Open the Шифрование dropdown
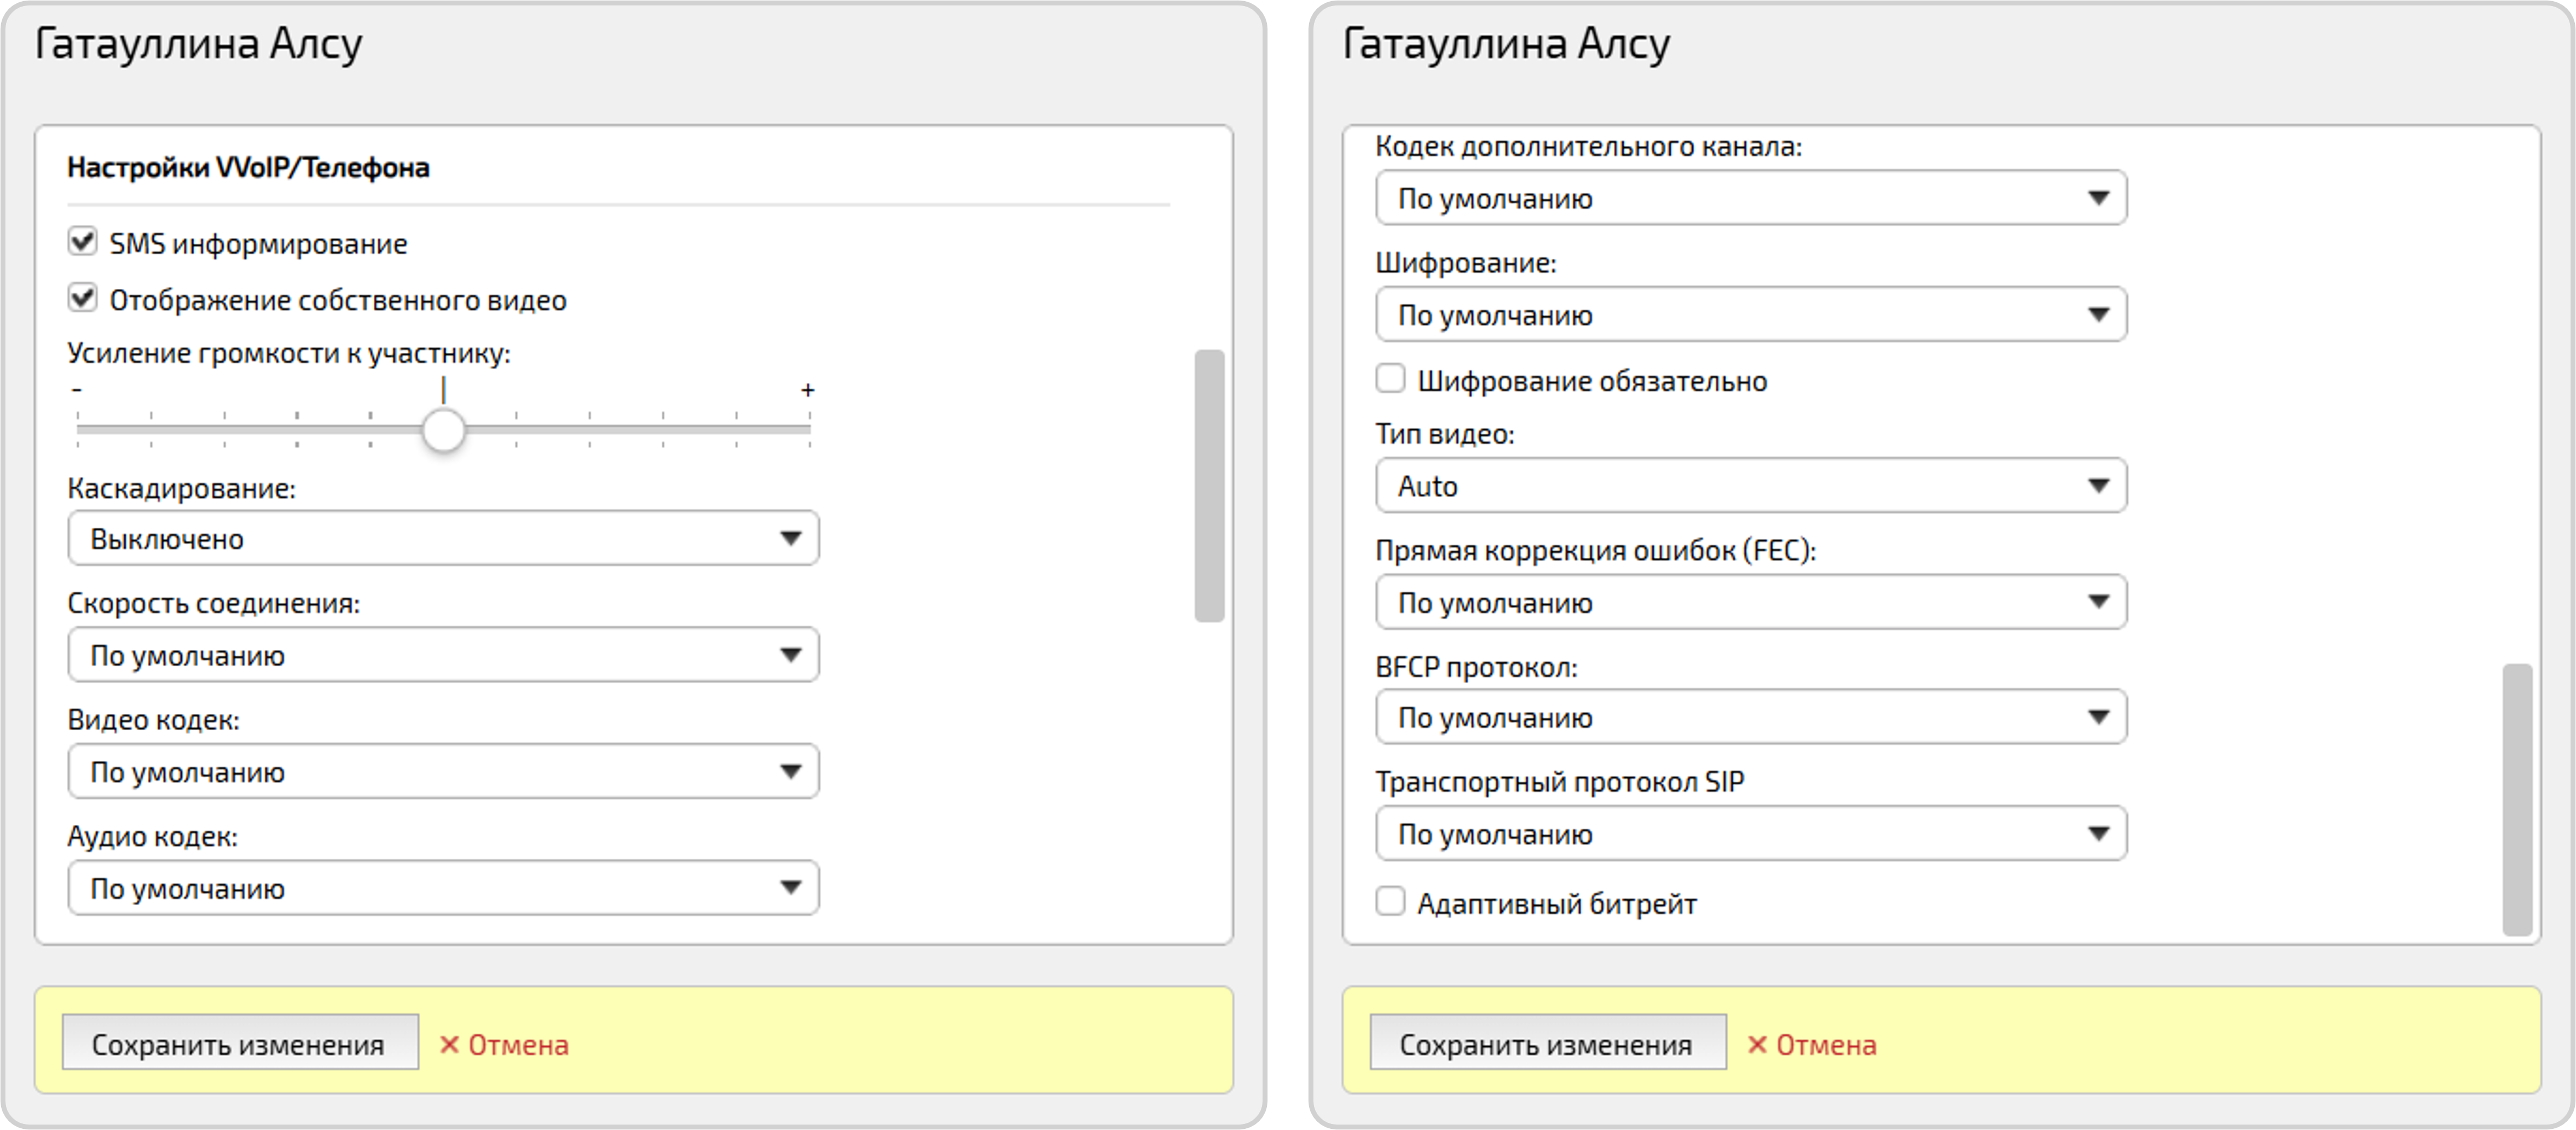The image size is (2576, 1130). (x=1751, y=314)
